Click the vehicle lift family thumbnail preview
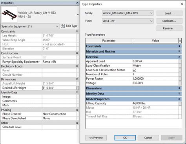 [9, 15]
